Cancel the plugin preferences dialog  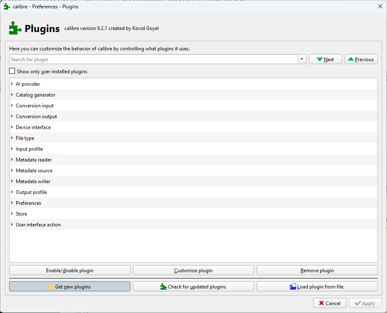tap(329, 303)
